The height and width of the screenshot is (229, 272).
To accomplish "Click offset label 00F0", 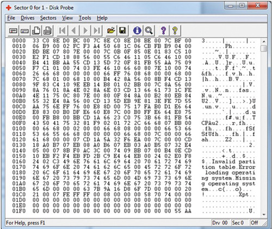I will (x=19, y=123).
